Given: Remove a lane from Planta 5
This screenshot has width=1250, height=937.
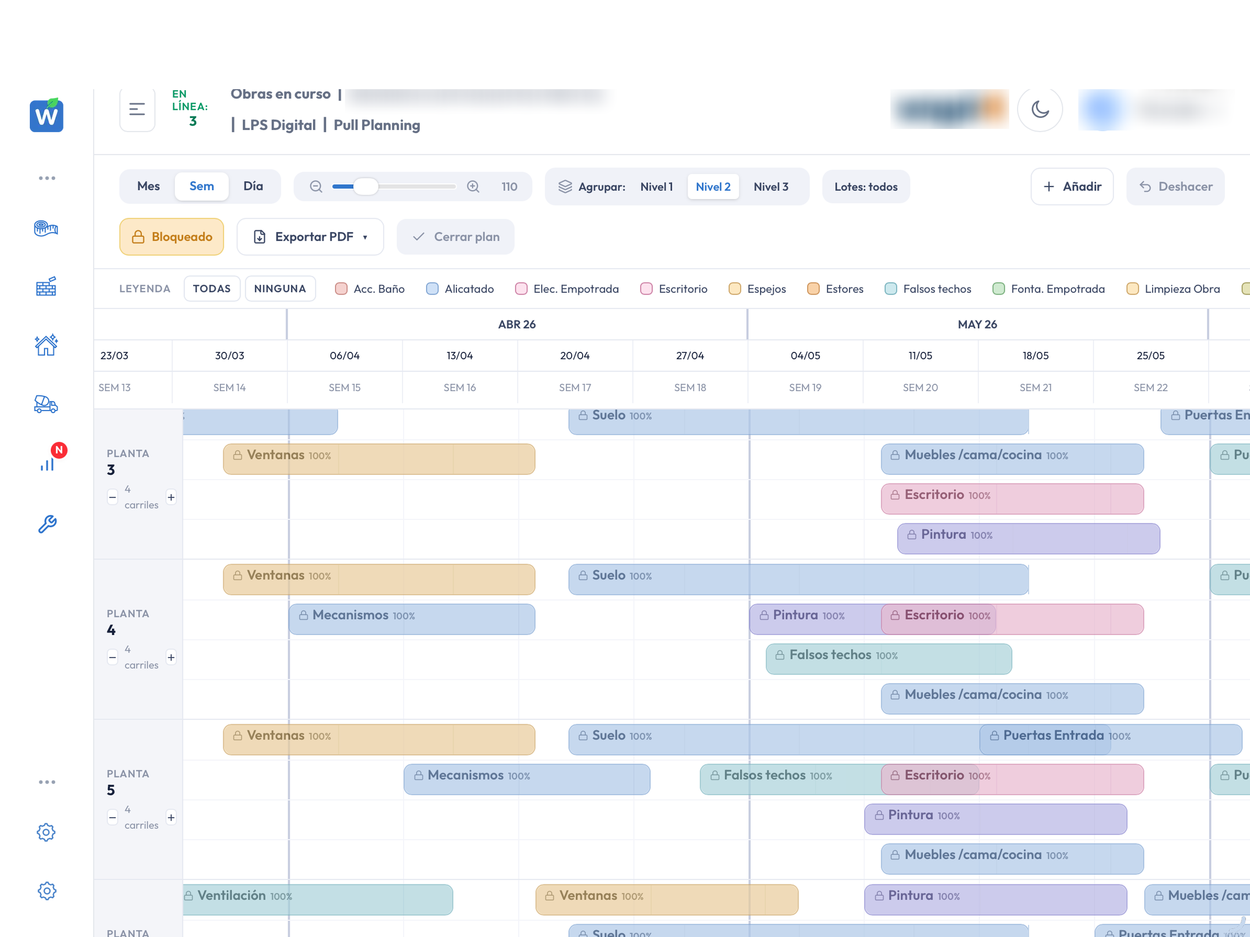Looking at the screenshot, I should point(113,817).
